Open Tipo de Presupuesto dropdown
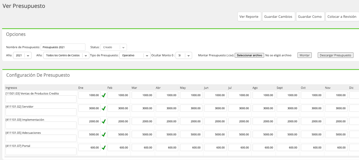Viewport: 359px width, 160px height. tap(135, 56)
